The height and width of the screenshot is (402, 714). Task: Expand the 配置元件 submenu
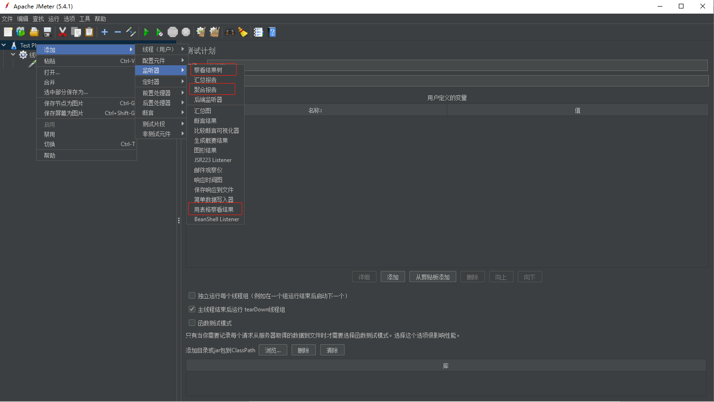161,61
